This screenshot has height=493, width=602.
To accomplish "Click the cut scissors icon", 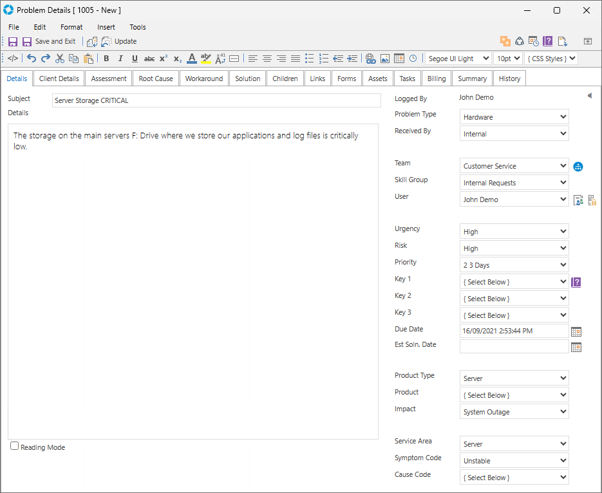I will tap(60, 59).
